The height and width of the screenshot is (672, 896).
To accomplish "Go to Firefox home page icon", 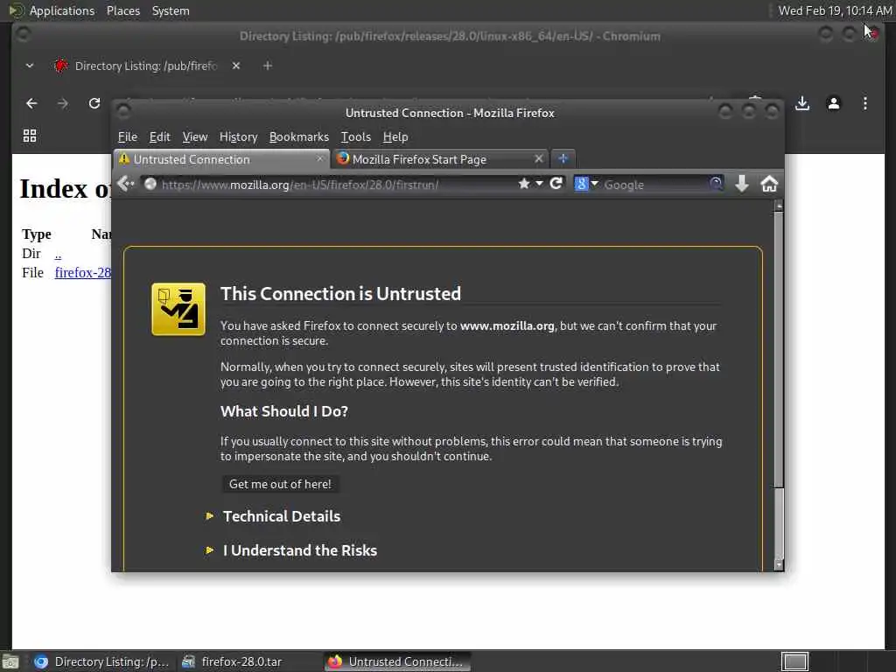I will click(769, 184).
